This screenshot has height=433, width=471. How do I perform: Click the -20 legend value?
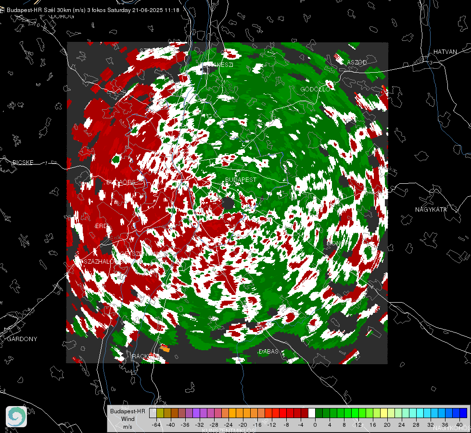[242, 425]
